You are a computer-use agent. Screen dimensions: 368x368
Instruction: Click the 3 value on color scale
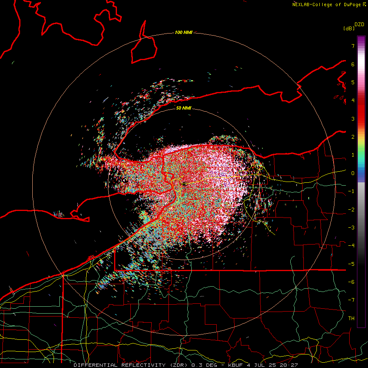(x=353, y=119)
